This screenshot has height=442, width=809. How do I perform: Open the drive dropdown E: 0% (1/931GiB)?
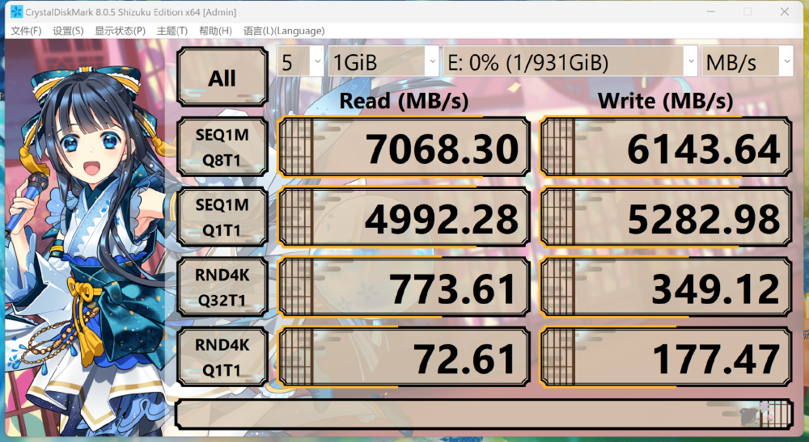pyautogui.click(x=570, y=61)
